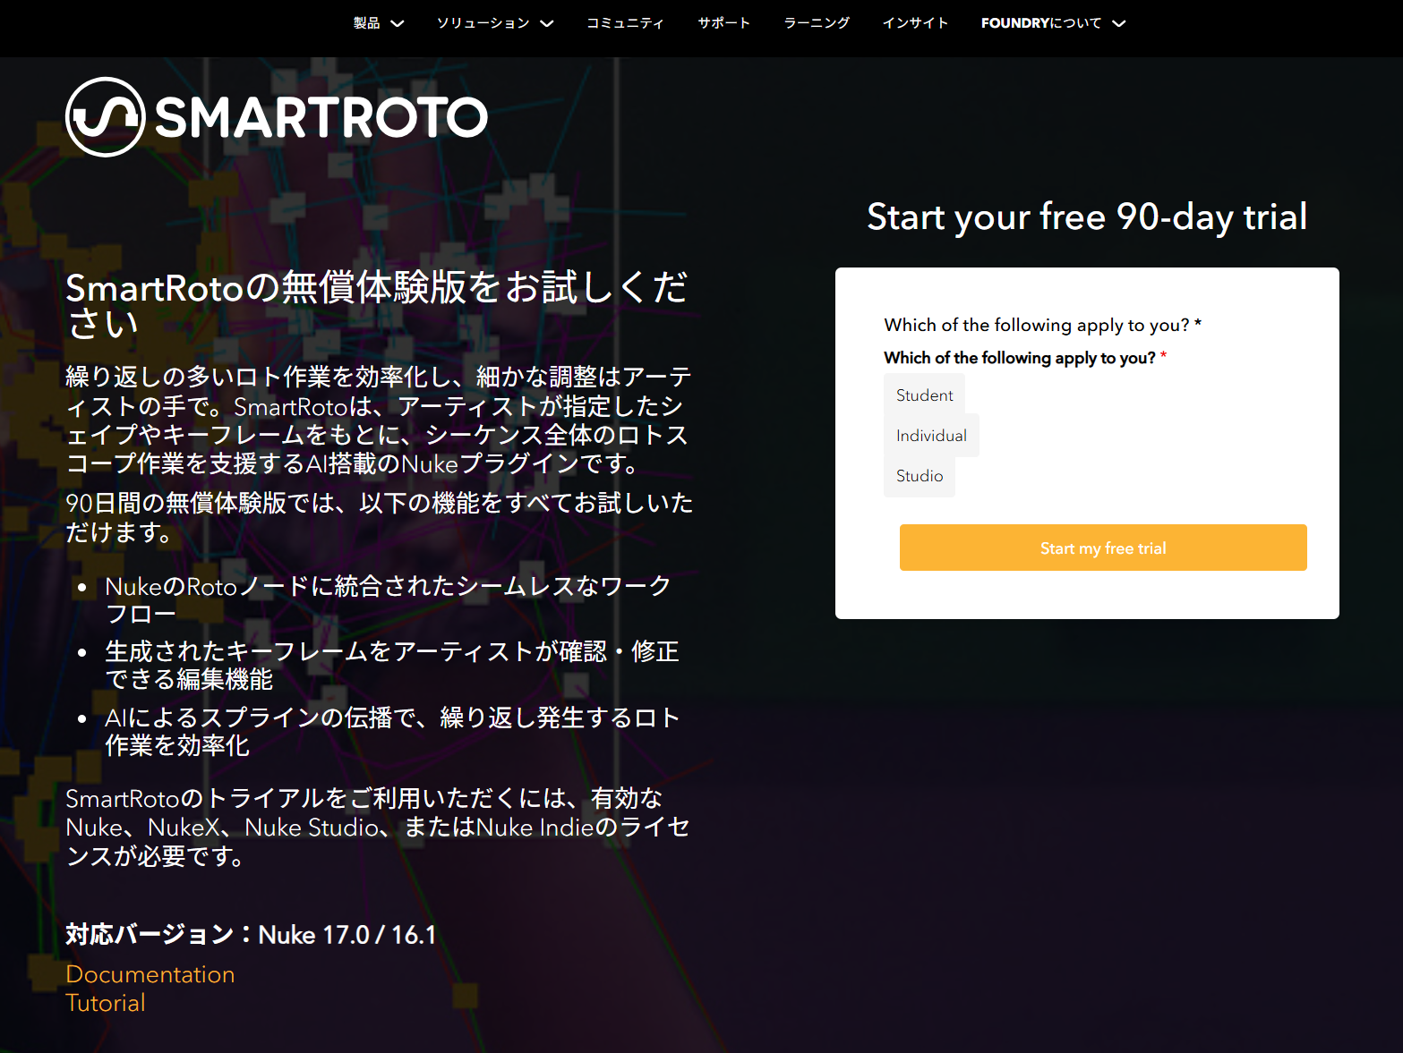Click the bullet 'NukeのRotoノードに統合されたシームレスなワークフロー'

(388, 599)
